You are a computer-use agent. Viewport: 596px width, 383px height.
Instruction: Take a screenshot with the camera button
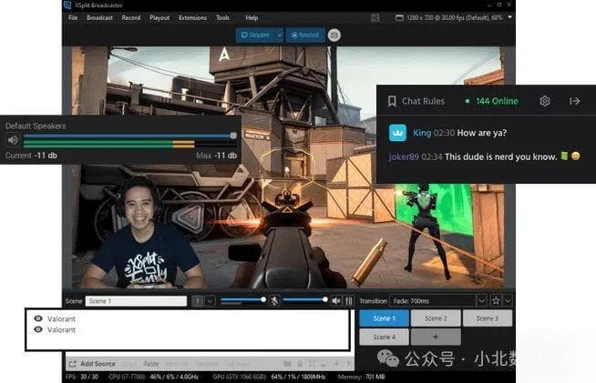tap(334, 35)
